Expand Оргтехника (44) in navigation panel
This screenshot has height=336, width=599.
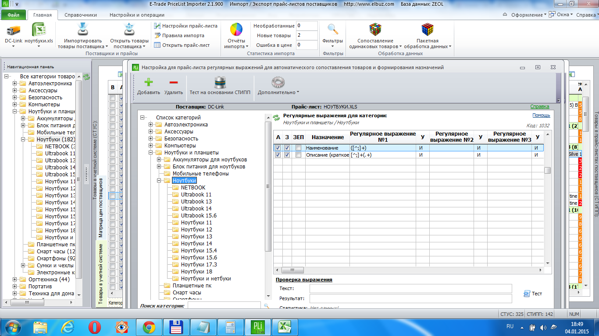click(x=15, y=280)
